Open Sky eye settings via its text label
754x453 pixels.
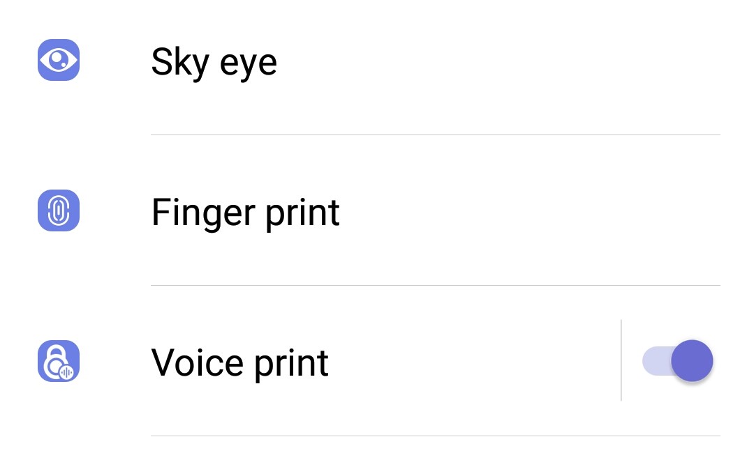click(214, 62)
